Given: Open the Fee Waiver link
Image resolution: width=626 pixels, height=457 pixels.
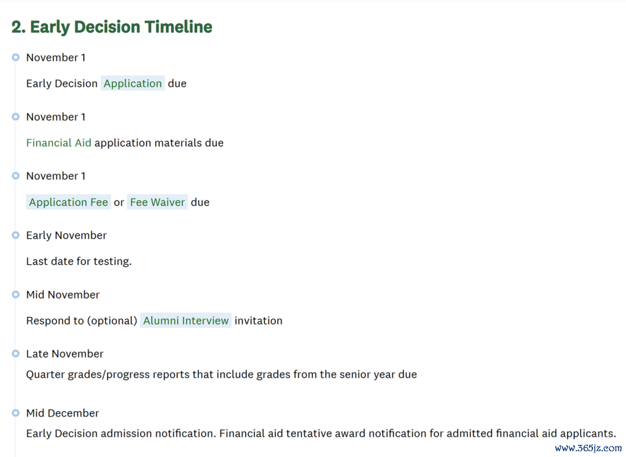Looking at the screenshot, I should tap(157, 202).
